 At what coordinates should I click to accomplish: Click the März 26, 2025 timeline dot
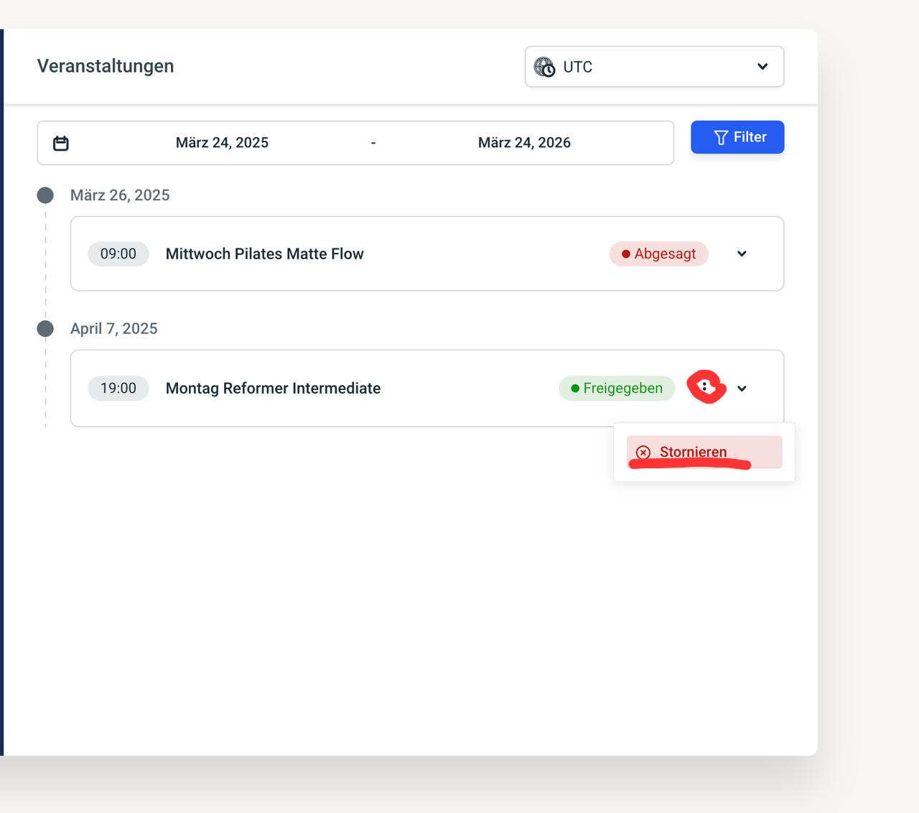click(45, 195)
